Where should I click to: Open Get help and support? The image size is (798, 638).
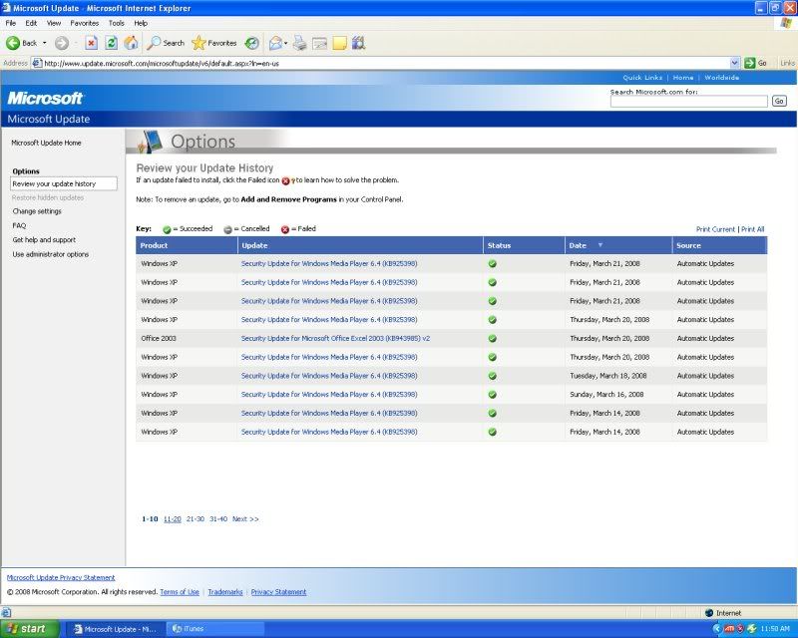coord(44,239)
